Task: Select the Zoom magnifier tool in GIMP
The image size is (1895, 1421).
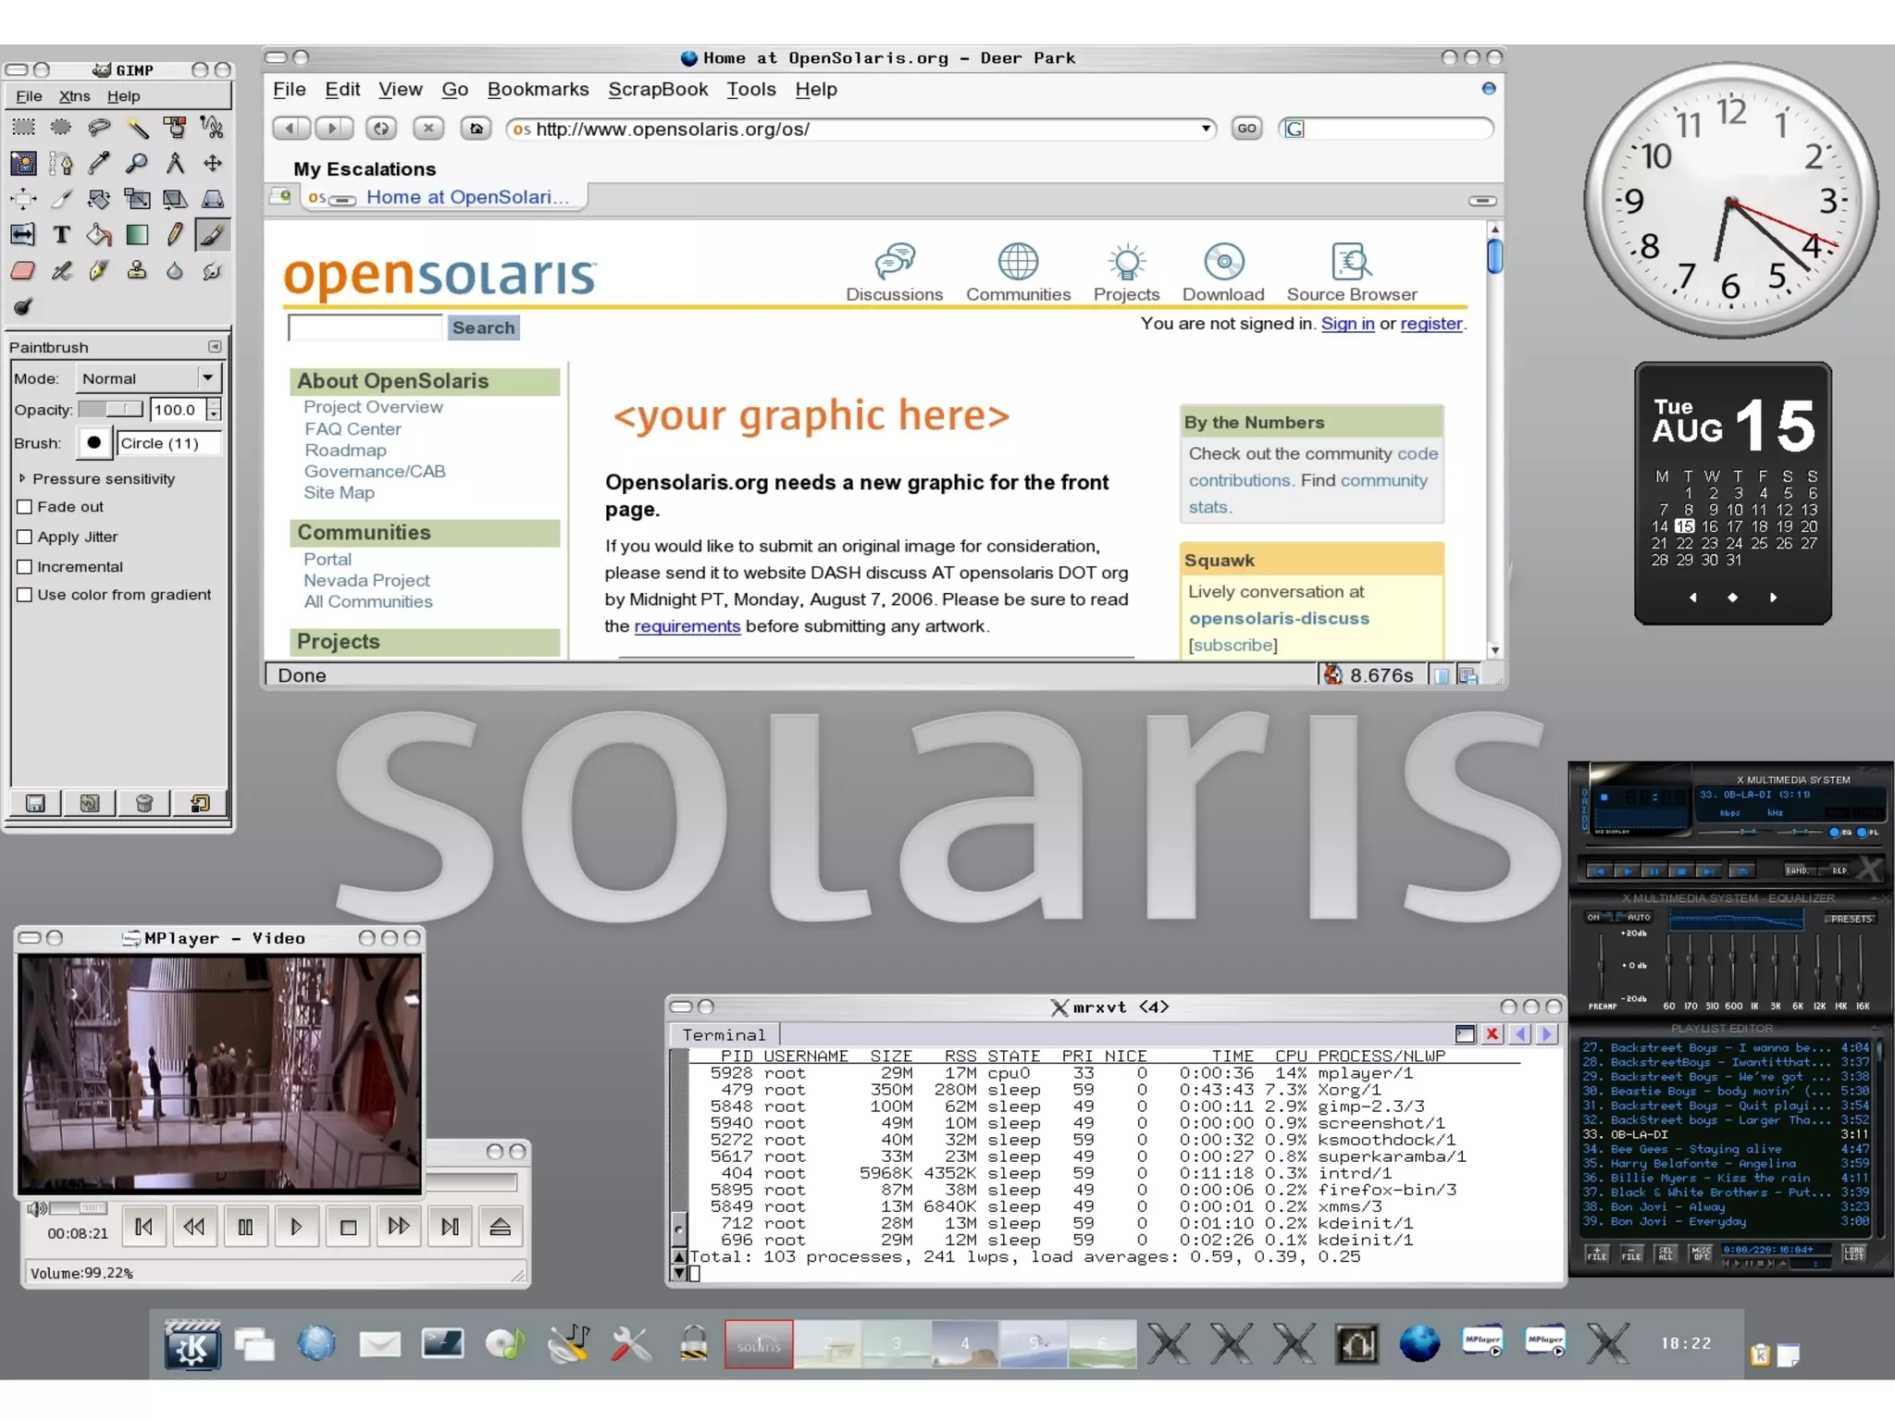Action: [x=137, y=164]
